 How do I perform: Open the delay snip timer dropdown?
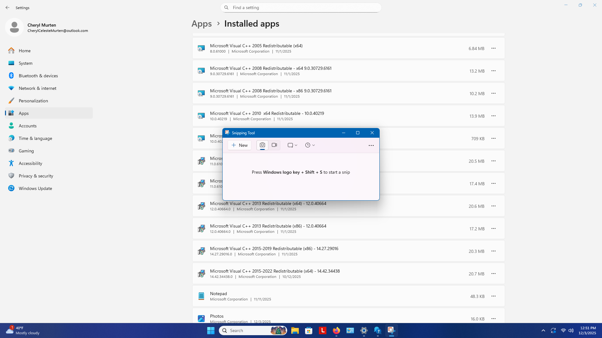click(x=310, y=145)
